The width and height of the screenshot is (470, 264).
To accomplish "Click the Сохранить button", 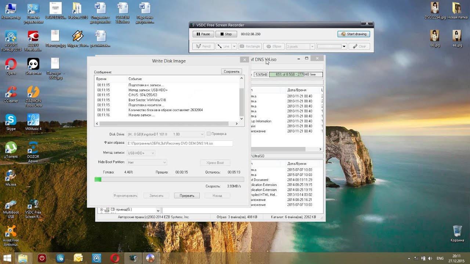I will click(x=232, y=71).
